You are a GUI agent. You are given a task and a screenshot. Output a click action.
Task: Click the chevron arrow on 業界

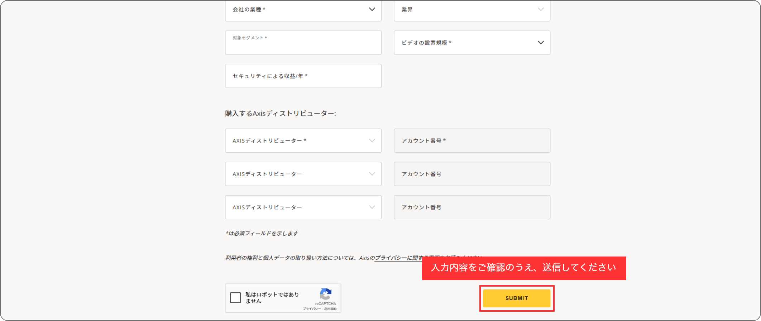(541, 9)
